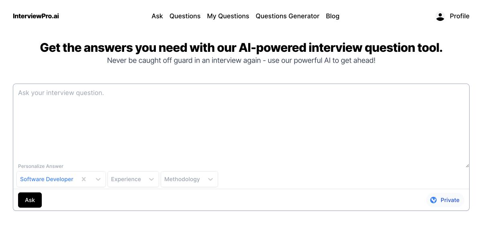Go to the Ask nav item

[157, 16]
